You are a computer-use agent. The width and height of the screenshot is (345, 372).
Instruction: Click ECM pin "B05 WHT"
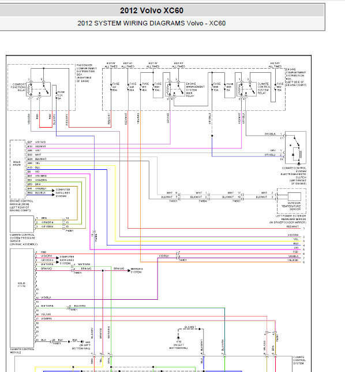tap(34, 155)
